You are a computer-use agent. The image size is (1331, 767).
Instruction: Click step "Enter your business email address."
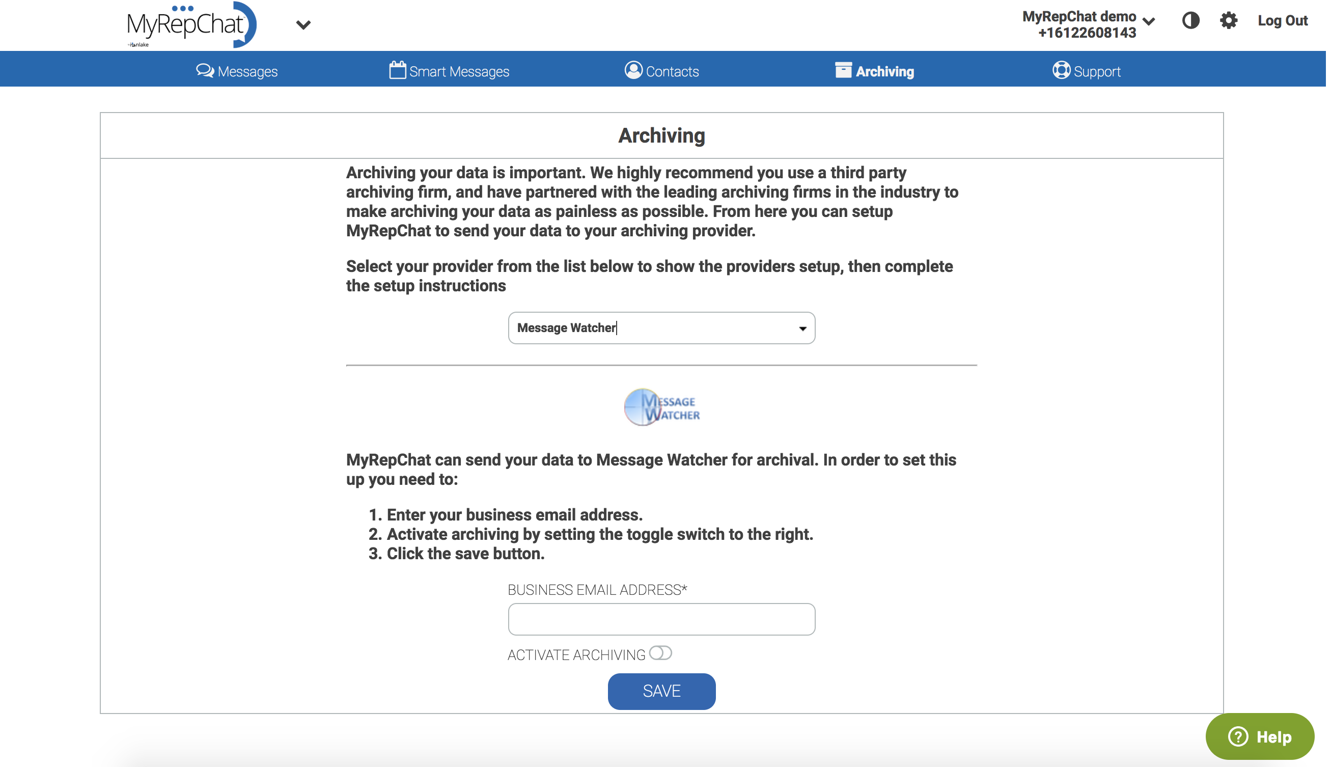point(514,515)
